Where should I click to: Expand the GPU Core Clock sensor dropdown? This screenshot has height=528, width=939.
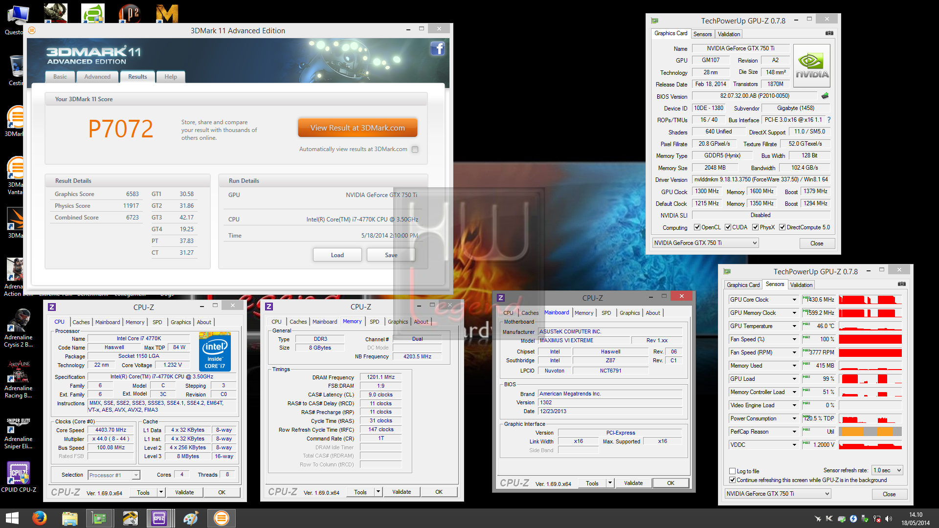point(794,300)
